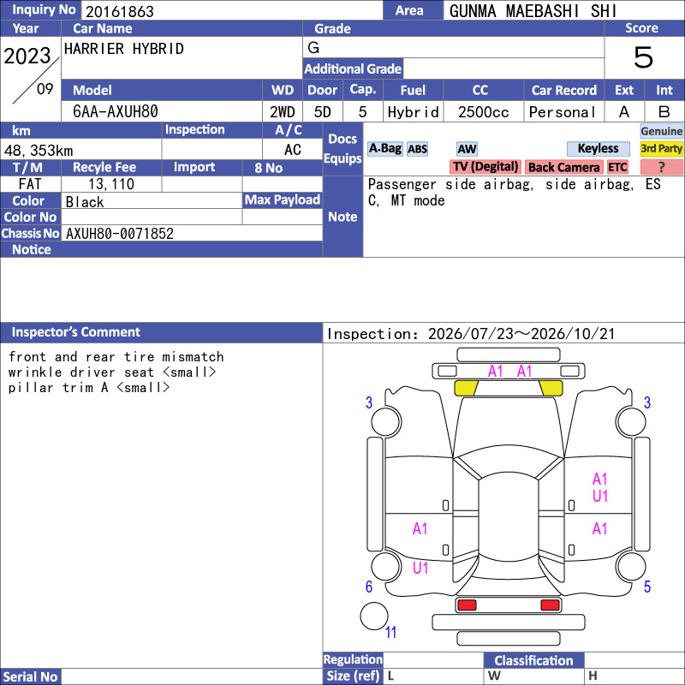
Task: Click the Docs Equips header cell
Action: tap(343, 148)
